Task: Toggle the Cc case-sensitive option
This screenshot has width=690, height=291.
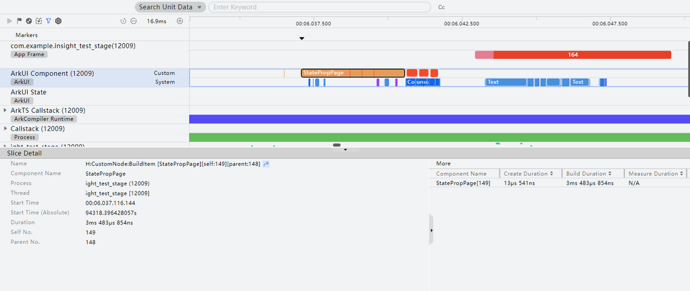Action: [442, 7]
